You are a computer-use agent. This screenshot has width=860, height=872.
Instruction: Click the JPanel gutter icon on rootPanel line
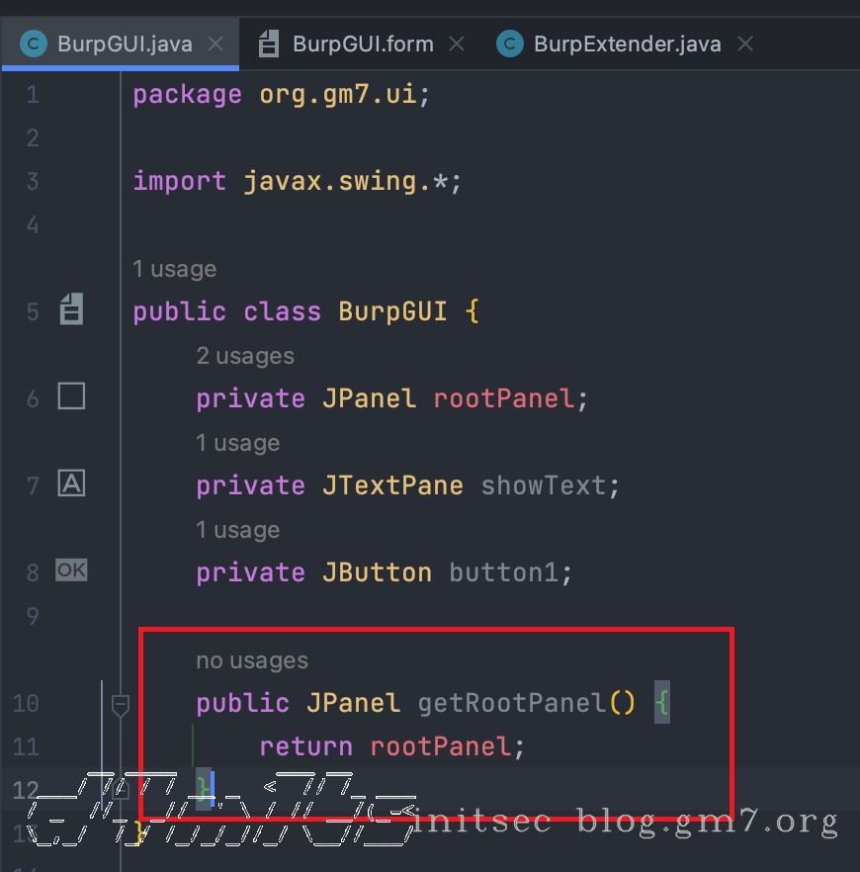tap(71, 396)
